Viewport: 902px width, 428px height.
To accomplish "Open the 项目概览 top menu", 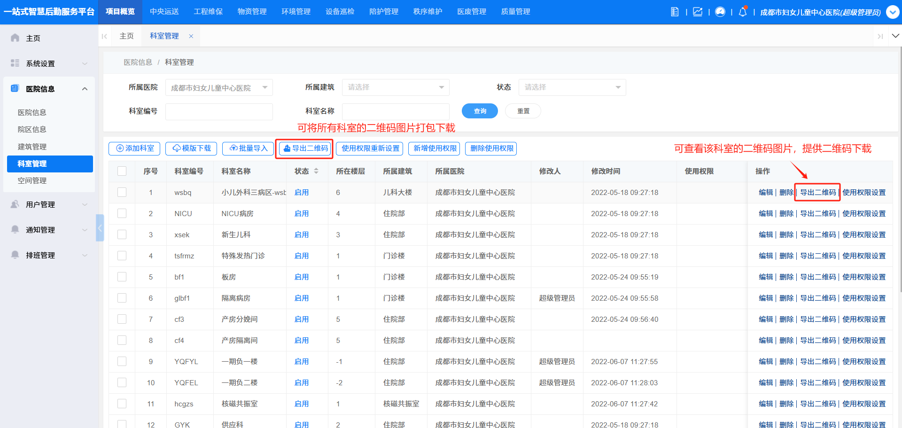I will click(x=120, y=12).
